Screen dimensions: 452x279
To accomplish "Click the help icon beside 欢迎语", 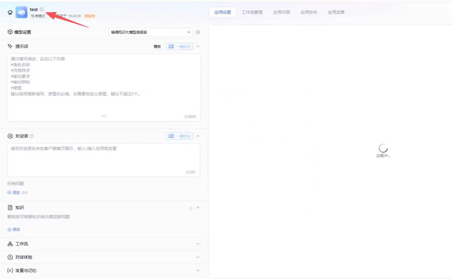I will point(31,136).
